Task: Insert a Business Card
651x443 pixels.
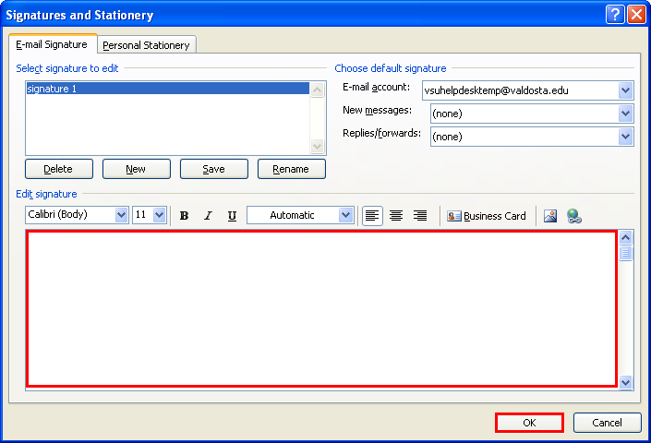Action: coord(487,216)
